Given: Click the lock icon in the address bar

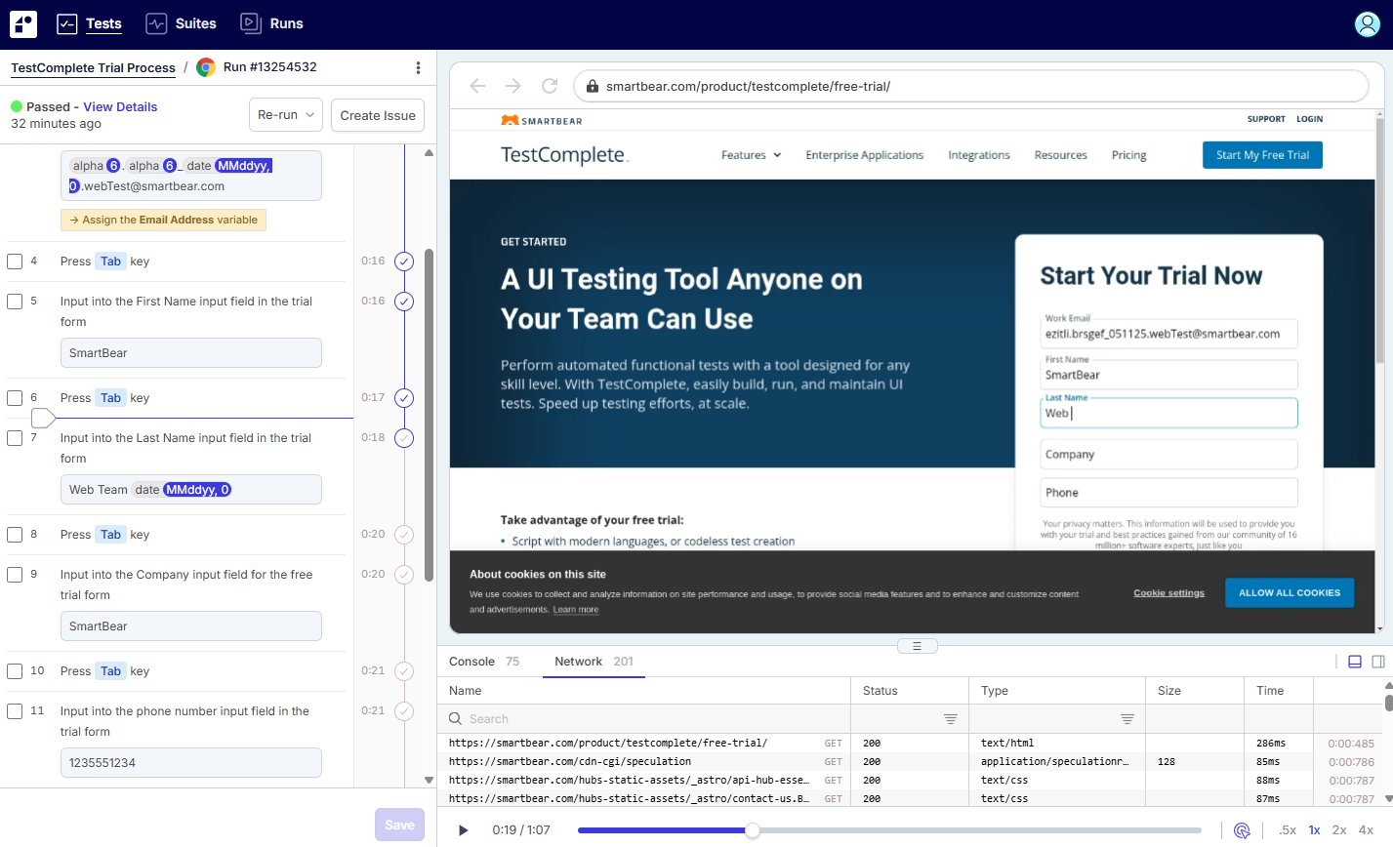Looking at the screenshot, I should (x=592, y=86).
